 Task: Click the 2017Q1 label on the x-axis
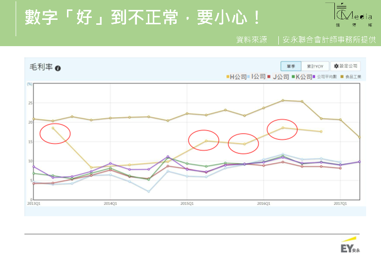tap(340, 203)
